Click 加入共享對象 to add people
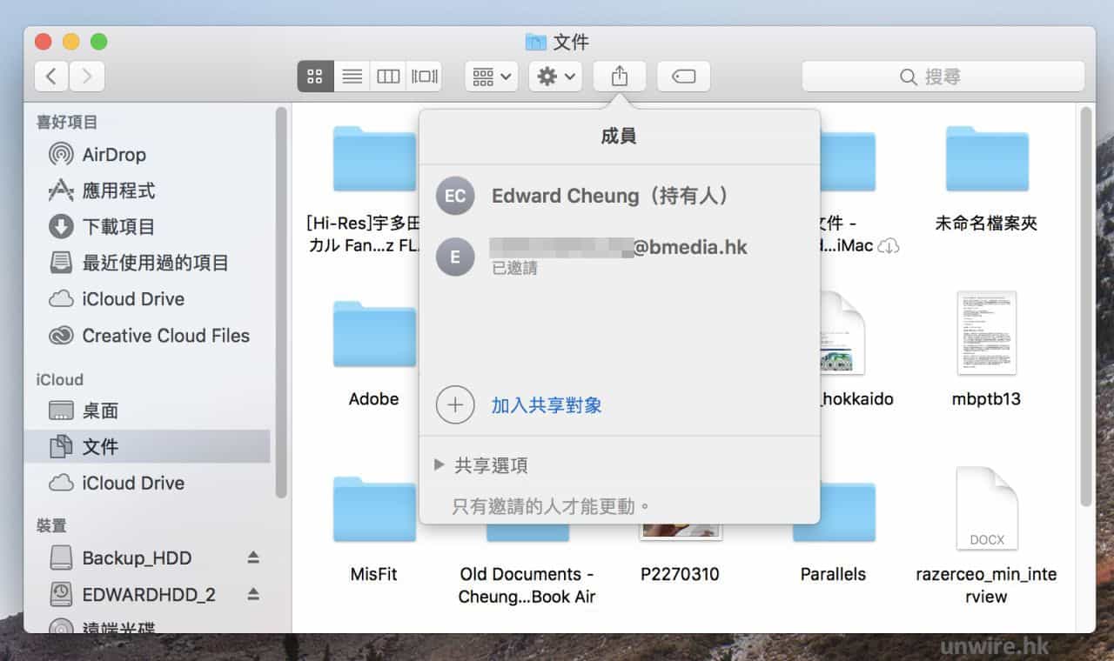 (547, 405)
